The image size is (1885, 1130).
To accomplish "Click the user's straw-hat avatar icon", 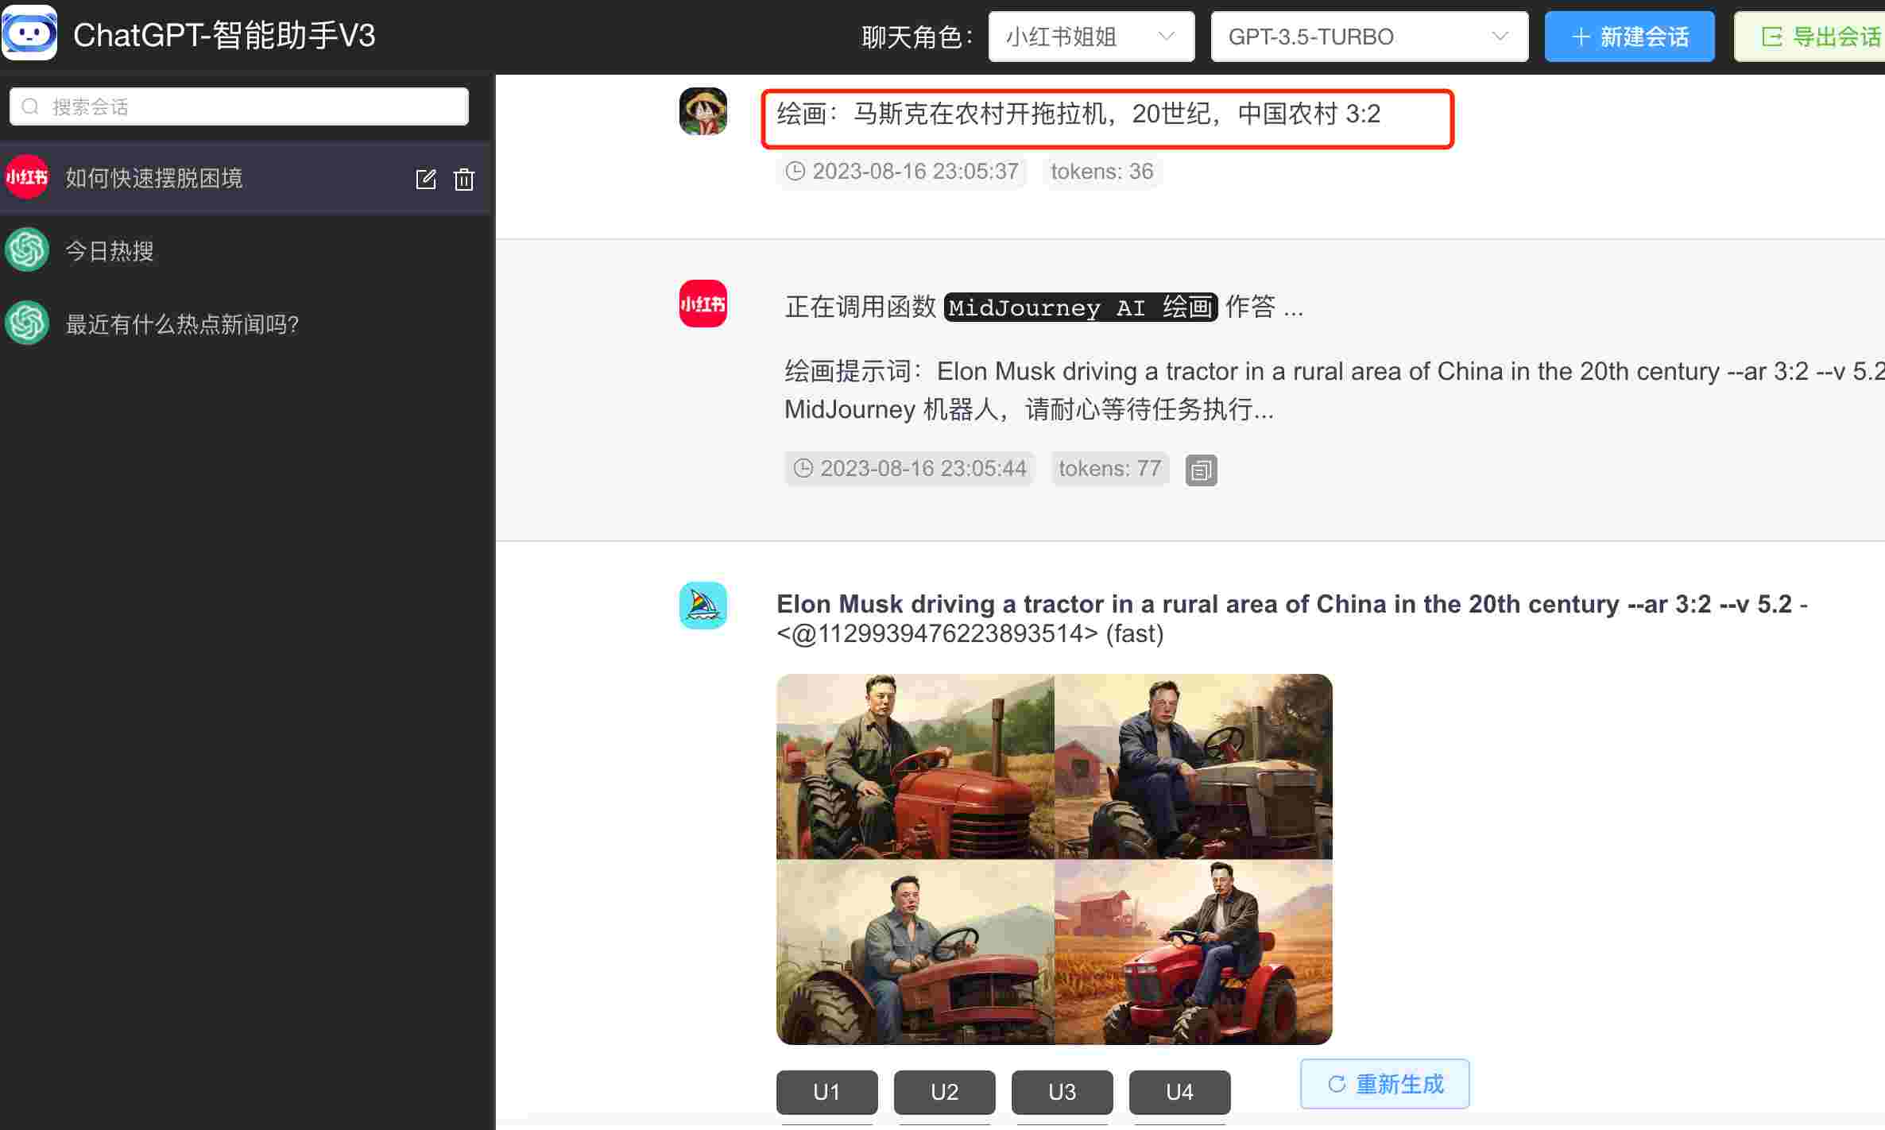I will point(703,111).
